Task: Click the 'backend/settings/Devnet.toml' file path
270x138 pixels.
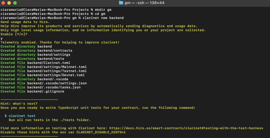Action: click(x=56, y=75)
